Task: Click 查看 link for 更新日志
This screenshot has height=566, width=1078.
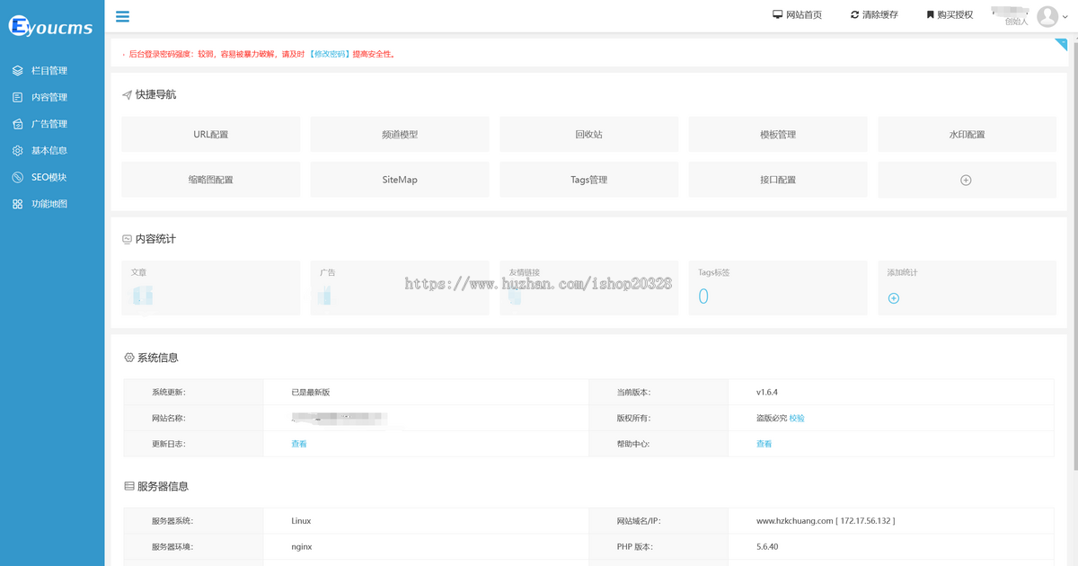Action: pyautogui.click(x=299, y=444)
